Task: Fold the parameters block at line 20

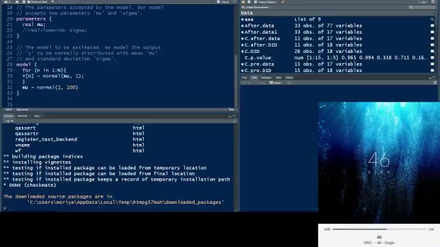Action: (14, 19)
